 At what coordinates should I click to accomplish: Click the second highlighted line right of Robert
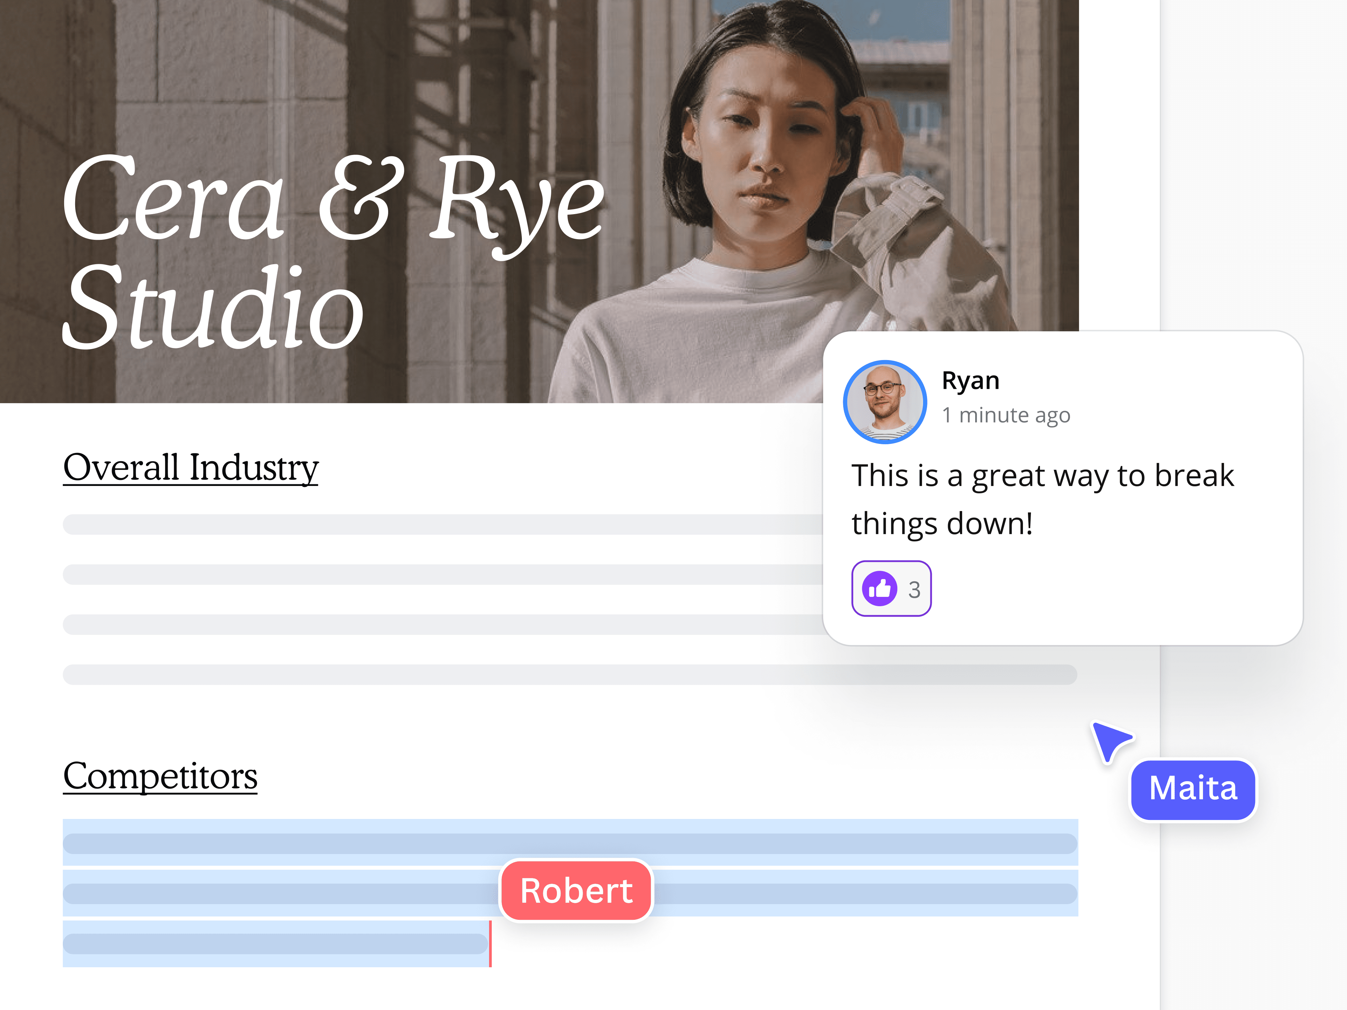[865, 894]
